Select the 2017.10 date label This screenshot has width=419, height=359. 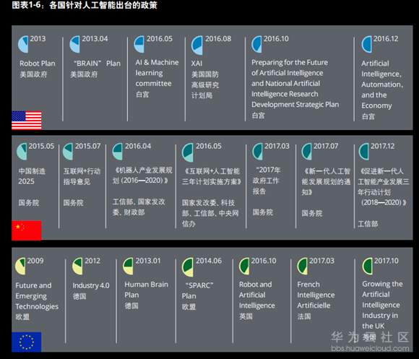click(386, 261)
